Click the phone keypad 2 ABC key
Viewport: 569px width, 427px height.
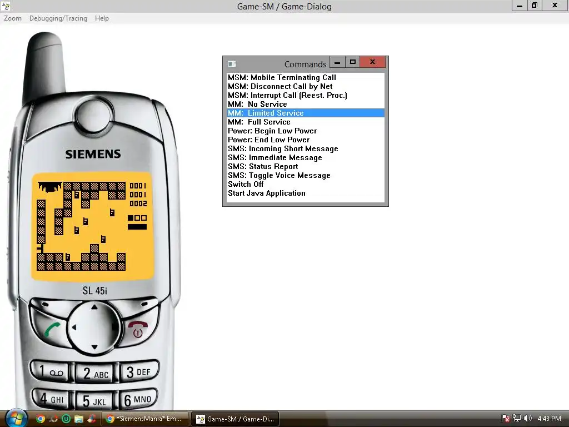click(96, 373)
